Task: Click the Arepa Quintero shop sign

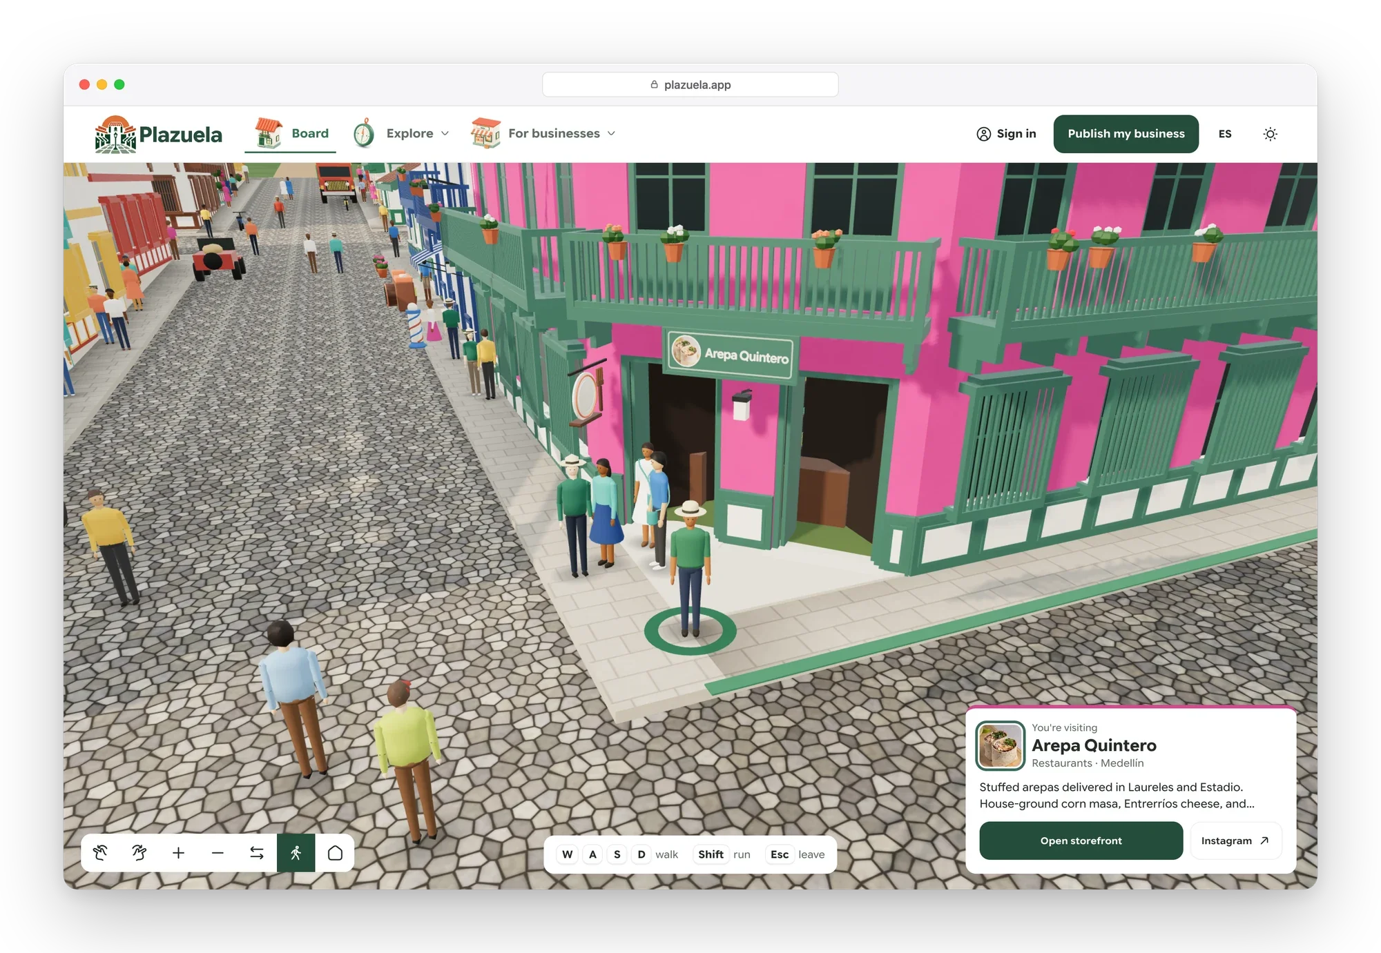Action: click(x=730, y=355)
